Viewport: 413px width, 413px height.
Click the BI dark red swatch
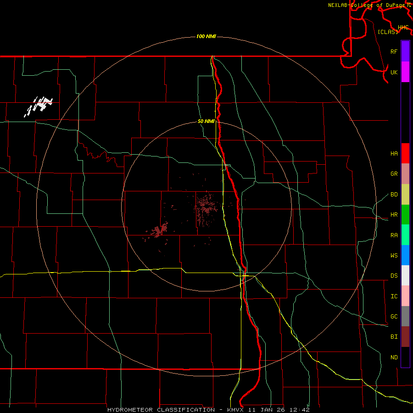pos(405,337)
